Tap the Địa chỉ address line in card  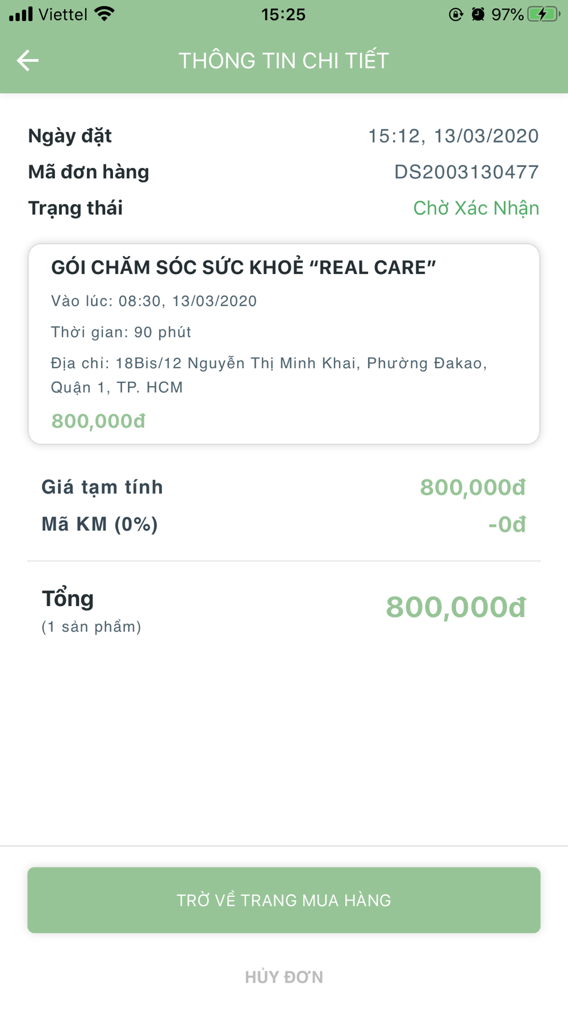pyautogui.click(x=269, y=375)
